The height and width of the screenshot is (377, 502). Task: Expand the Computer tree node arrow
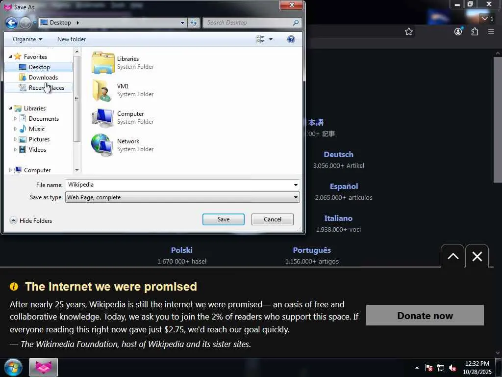click(x=10, y=170)
